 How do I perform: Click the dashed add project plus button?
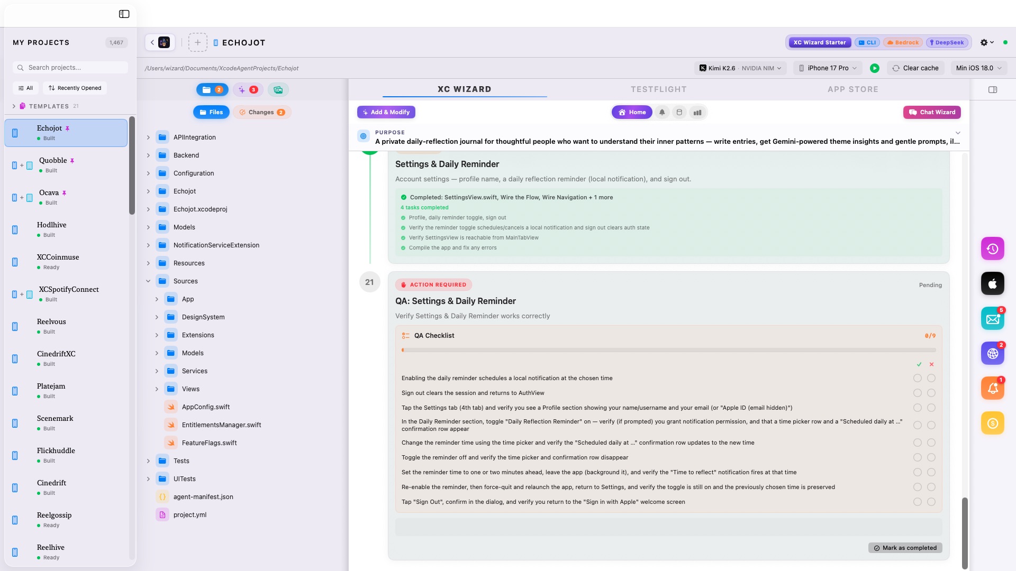(x=197, y=42)
